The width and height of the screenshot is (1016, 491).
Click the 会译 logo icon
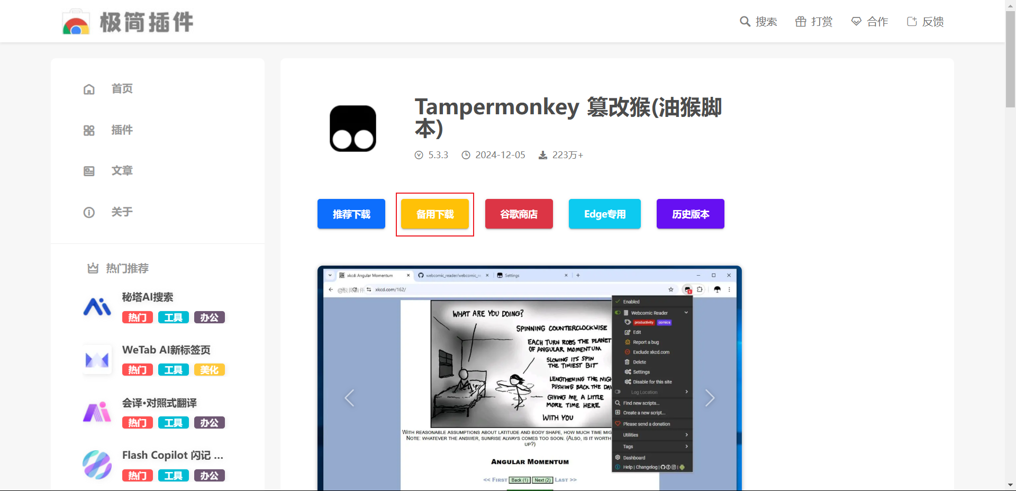(x=97, y=412)
